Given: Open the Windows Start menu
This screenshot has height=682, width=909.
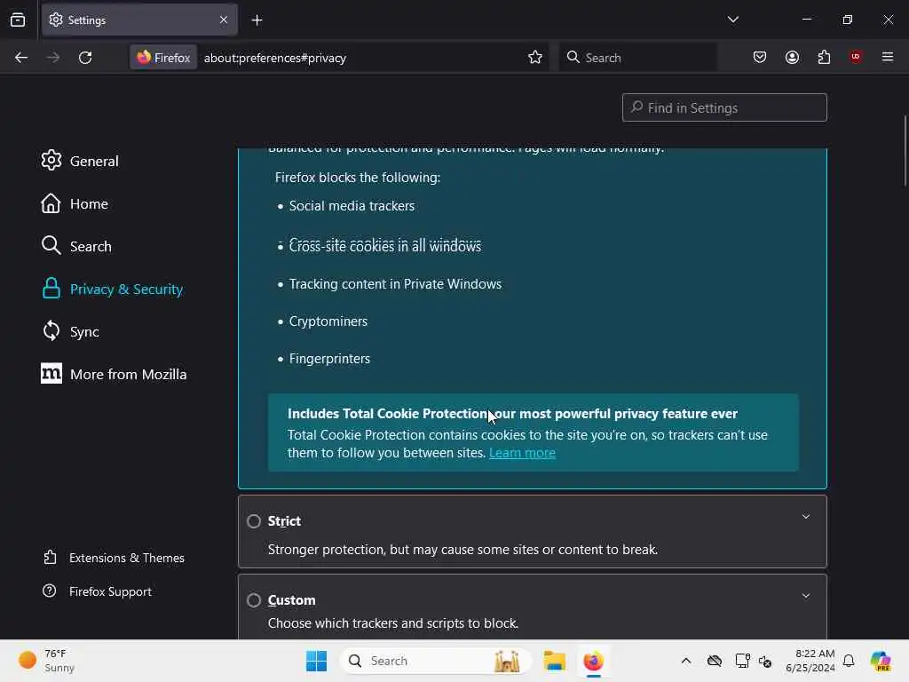Looking at the screenshot, I should pos(317,661).
